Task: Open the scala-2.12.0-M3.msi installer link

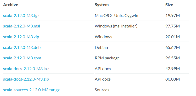Action: [x=22, y=26]
